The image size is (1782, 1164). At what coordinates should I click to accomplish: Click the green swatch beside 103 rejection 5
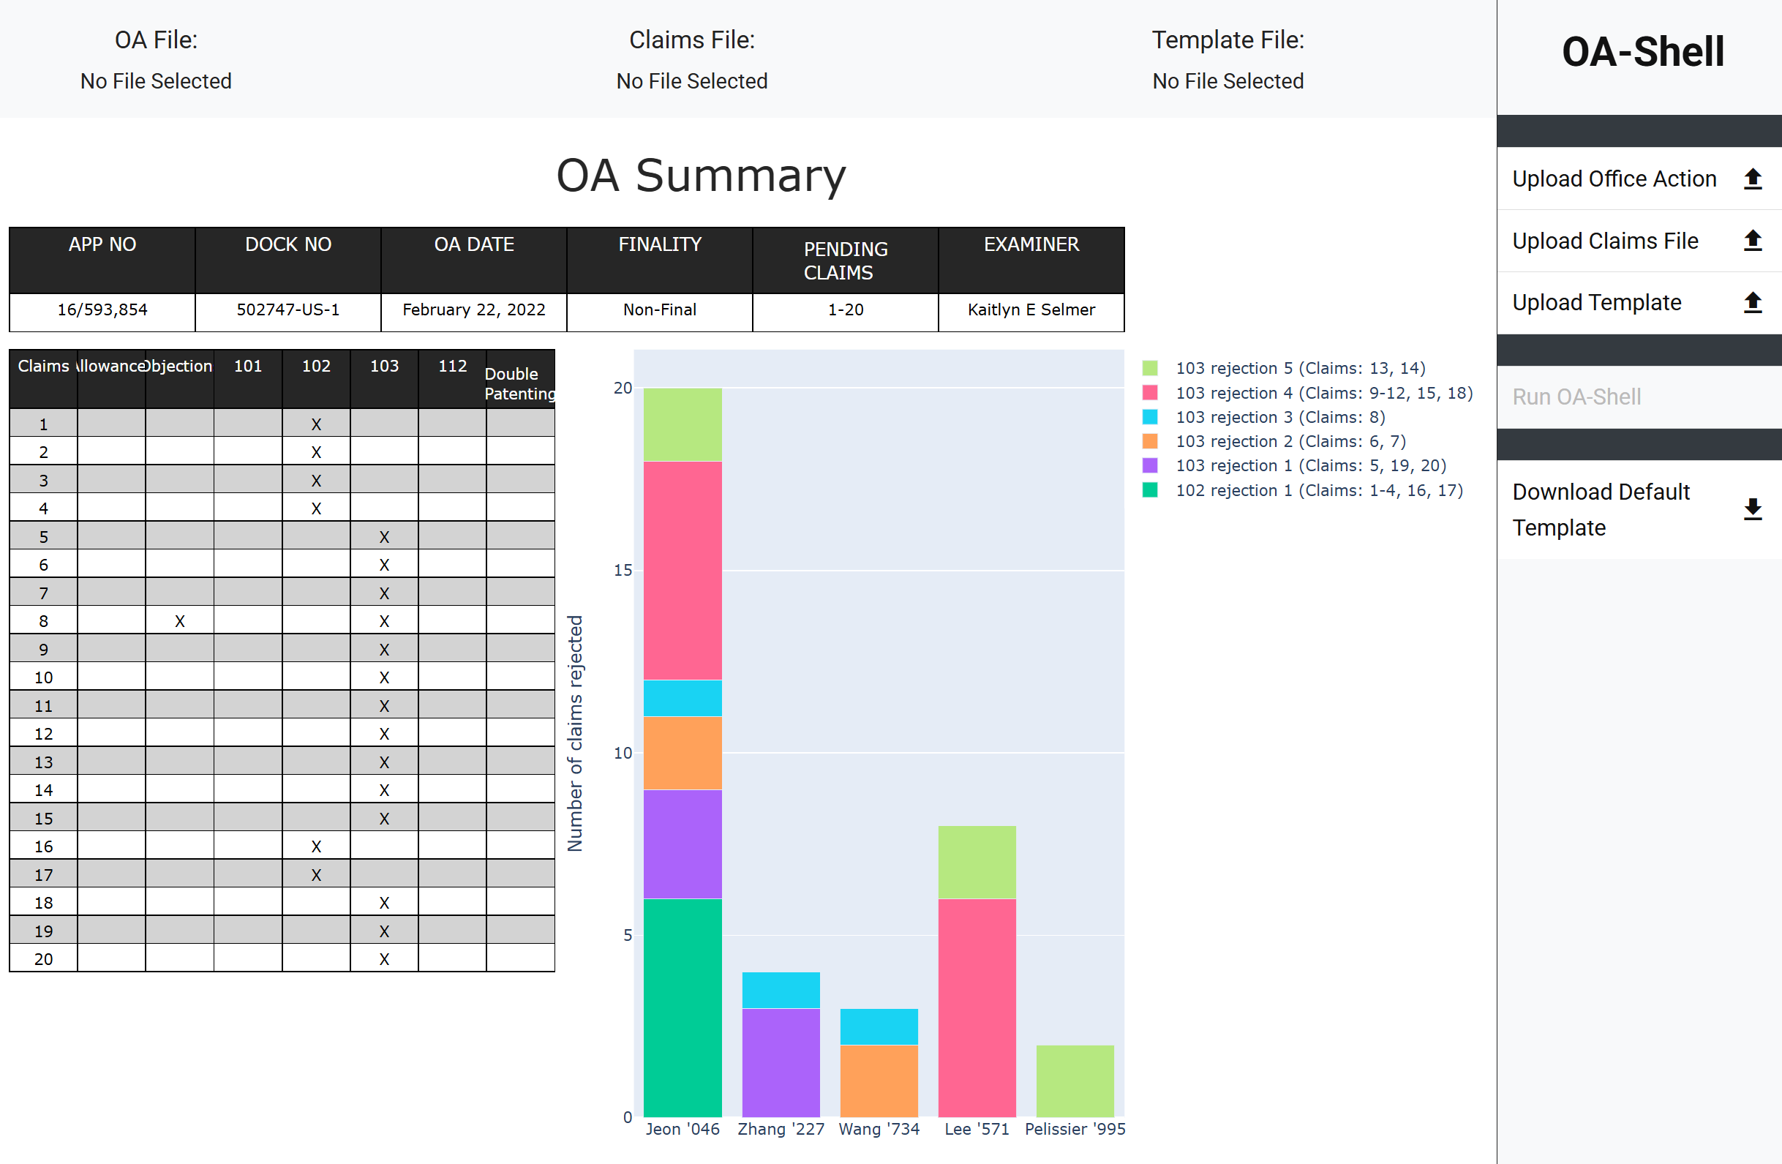pos(1150,368)
